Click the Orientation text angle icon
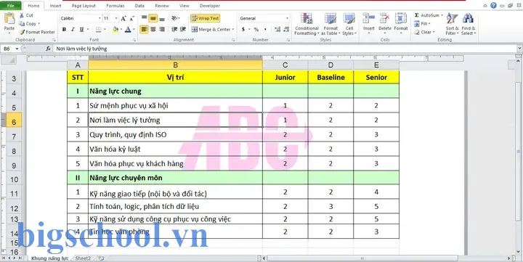The width and height of the screenshot is (523, 262). coord(174,18)
